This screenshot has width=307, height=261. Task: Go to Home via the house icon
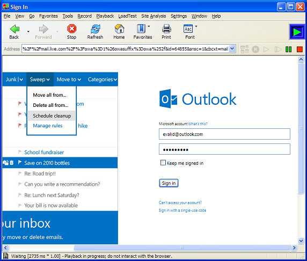(x=119, y=29)
